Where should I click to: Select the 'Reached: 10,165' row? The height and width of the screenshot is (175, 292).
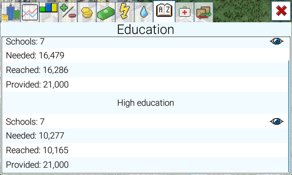[x=146, y=150]
